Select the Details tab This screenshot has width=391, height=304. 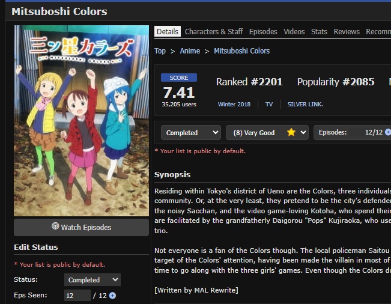(x=168, y=31)
